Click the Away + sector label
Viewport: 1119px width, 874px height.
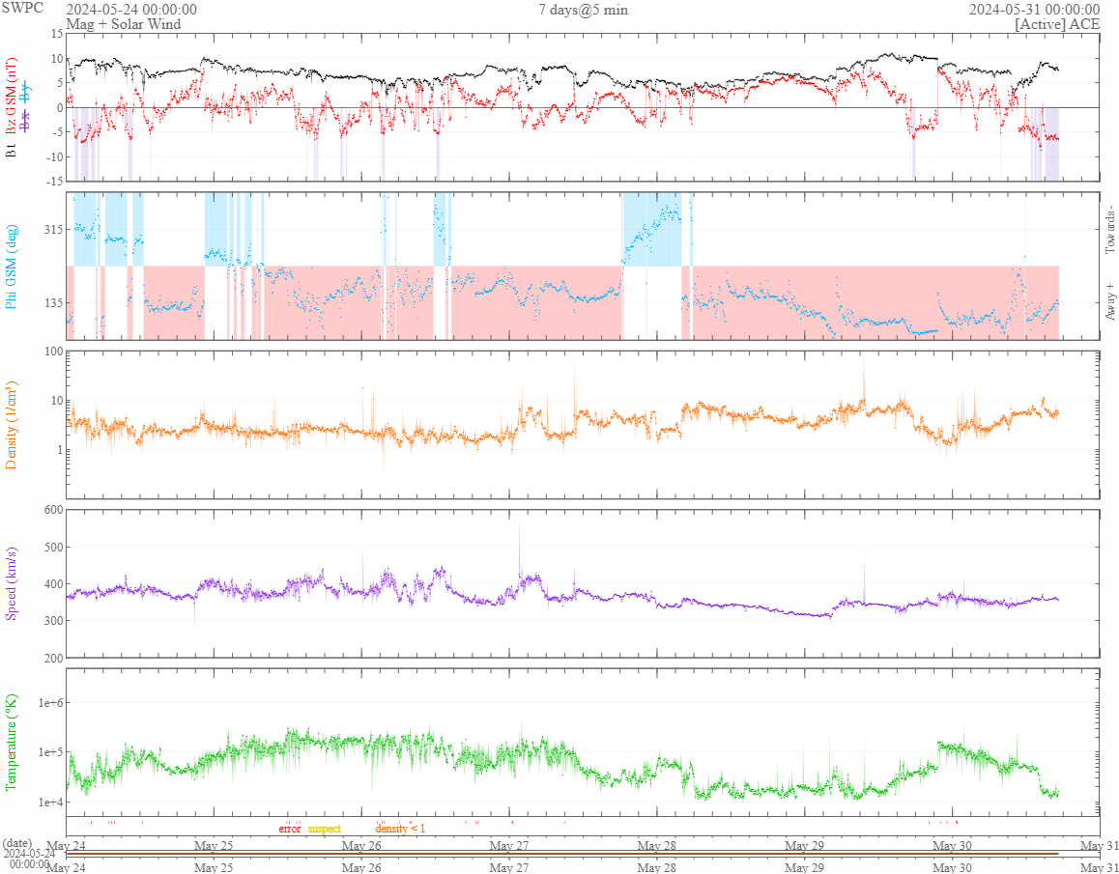click(x=1109, y=303)
